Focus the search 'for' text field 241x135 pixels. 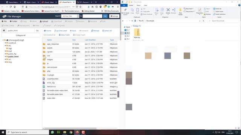[x=92, y=16]
